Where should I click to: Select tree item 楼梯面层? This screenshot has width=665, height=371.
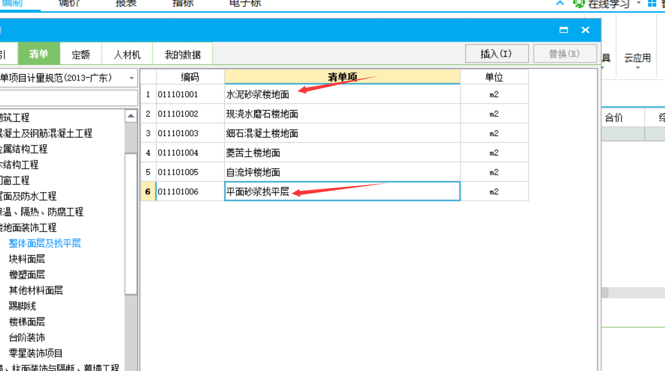[x=27, y=322]
